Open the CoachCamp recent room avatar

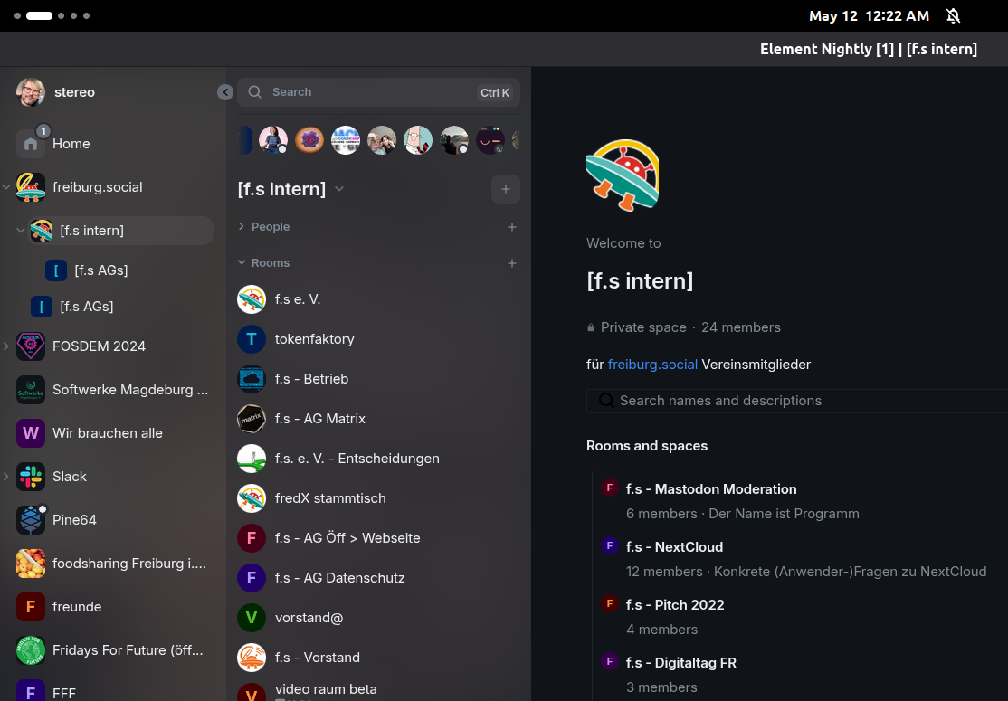point(346,140)
